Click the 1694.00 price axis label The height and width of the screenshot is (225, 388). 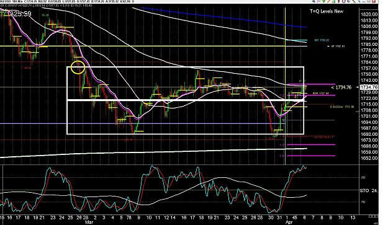[369, 122]
